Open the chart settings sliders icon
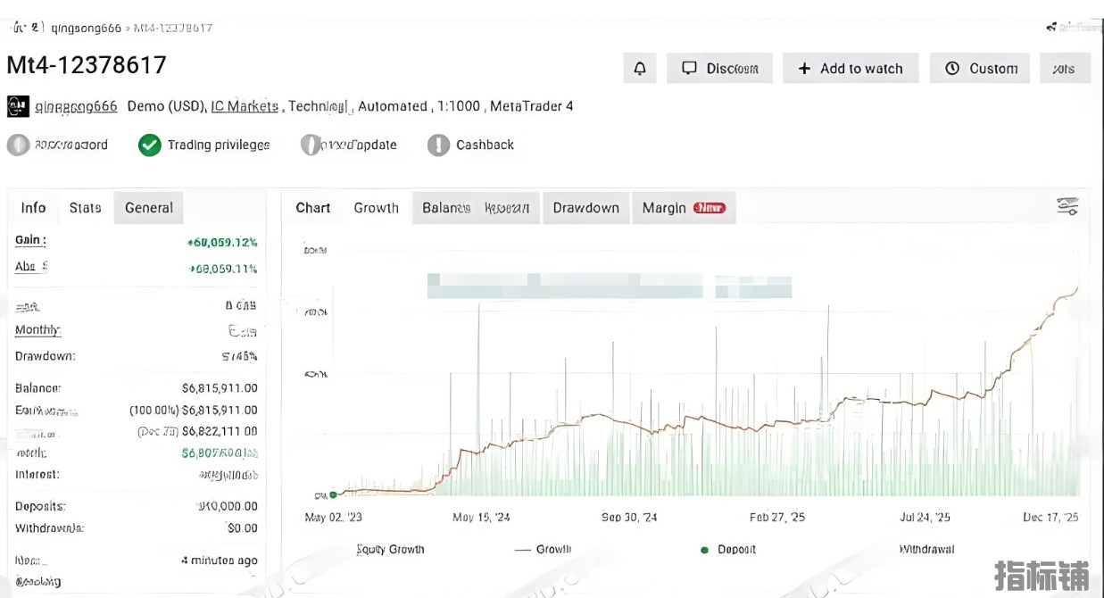This screenshot has width=1104, height=598. [1067, 207]
